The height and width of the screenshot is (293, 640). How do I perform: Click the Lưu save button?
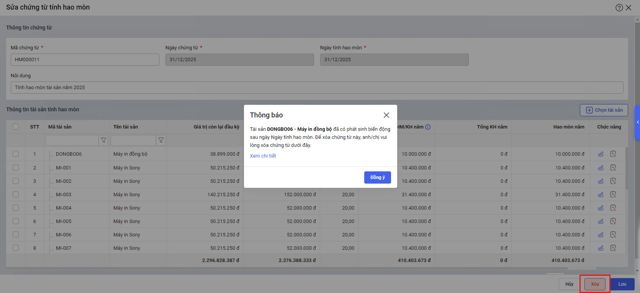tap(622, 284)
